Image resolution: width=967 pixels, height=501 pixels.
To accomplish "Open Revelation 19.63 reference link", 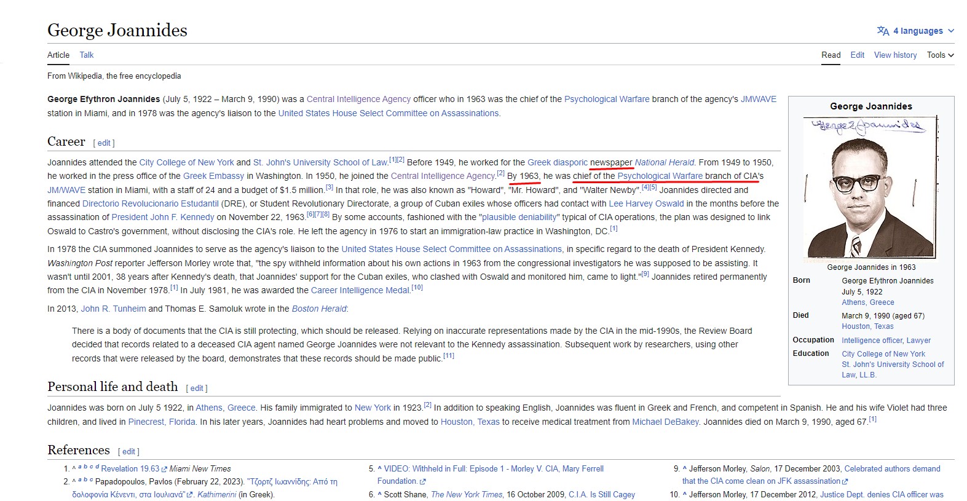I will (x=130, y=468).
